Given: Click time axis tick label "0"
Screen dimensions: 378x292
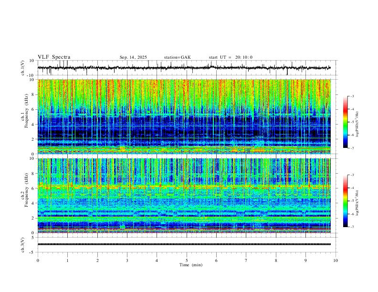Looking at the screenshot, I should click(x=38, y=261).
